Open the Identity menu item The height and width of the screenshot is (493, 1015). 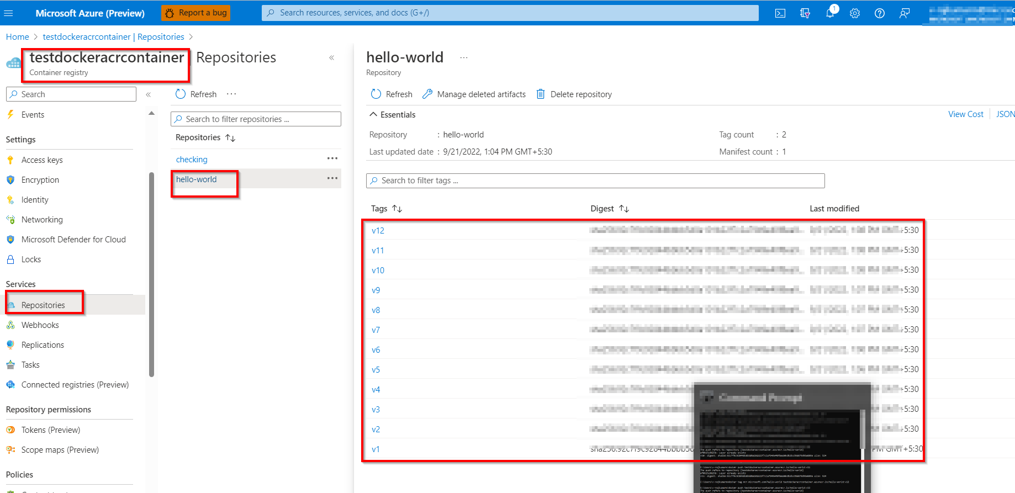click(x=35, y=200)
